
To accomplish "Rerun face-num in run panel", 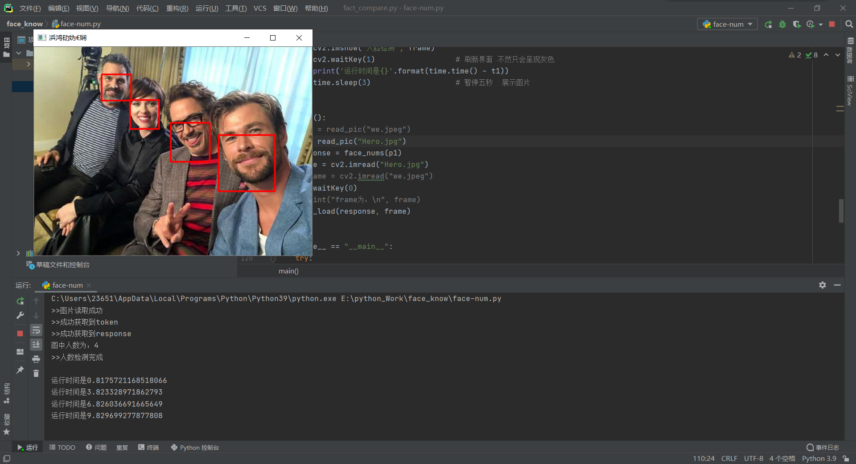I will (20, 301).
